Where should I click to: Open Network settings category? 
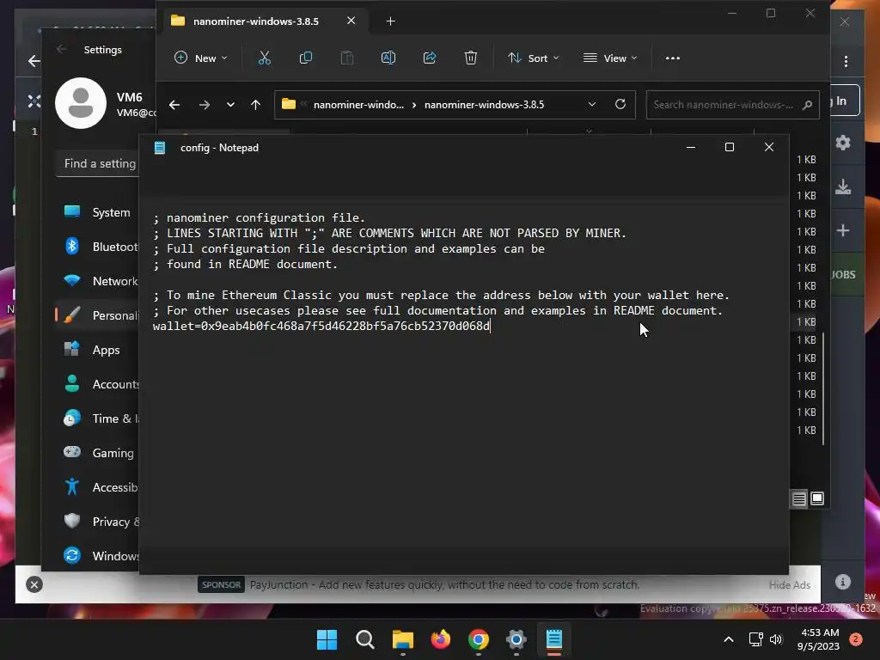click(x=97, y=281)
